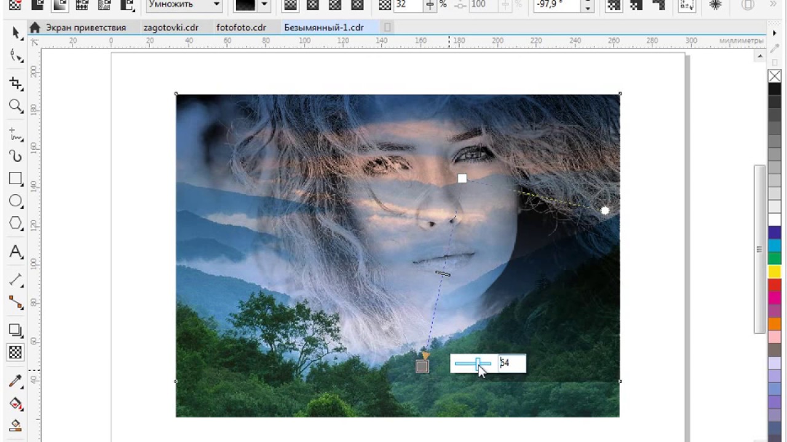This screenshot has width=787, height=442.
Task: Click the midpoint slider on transparency line
Action: coord(443,273)
